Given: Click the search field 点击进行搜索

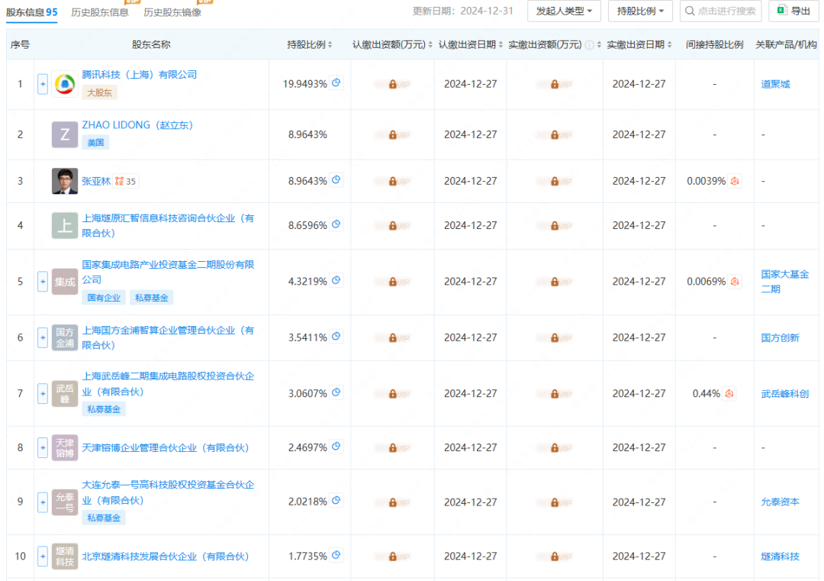Looking at the screenshot, I should click(x=720, y=11).
